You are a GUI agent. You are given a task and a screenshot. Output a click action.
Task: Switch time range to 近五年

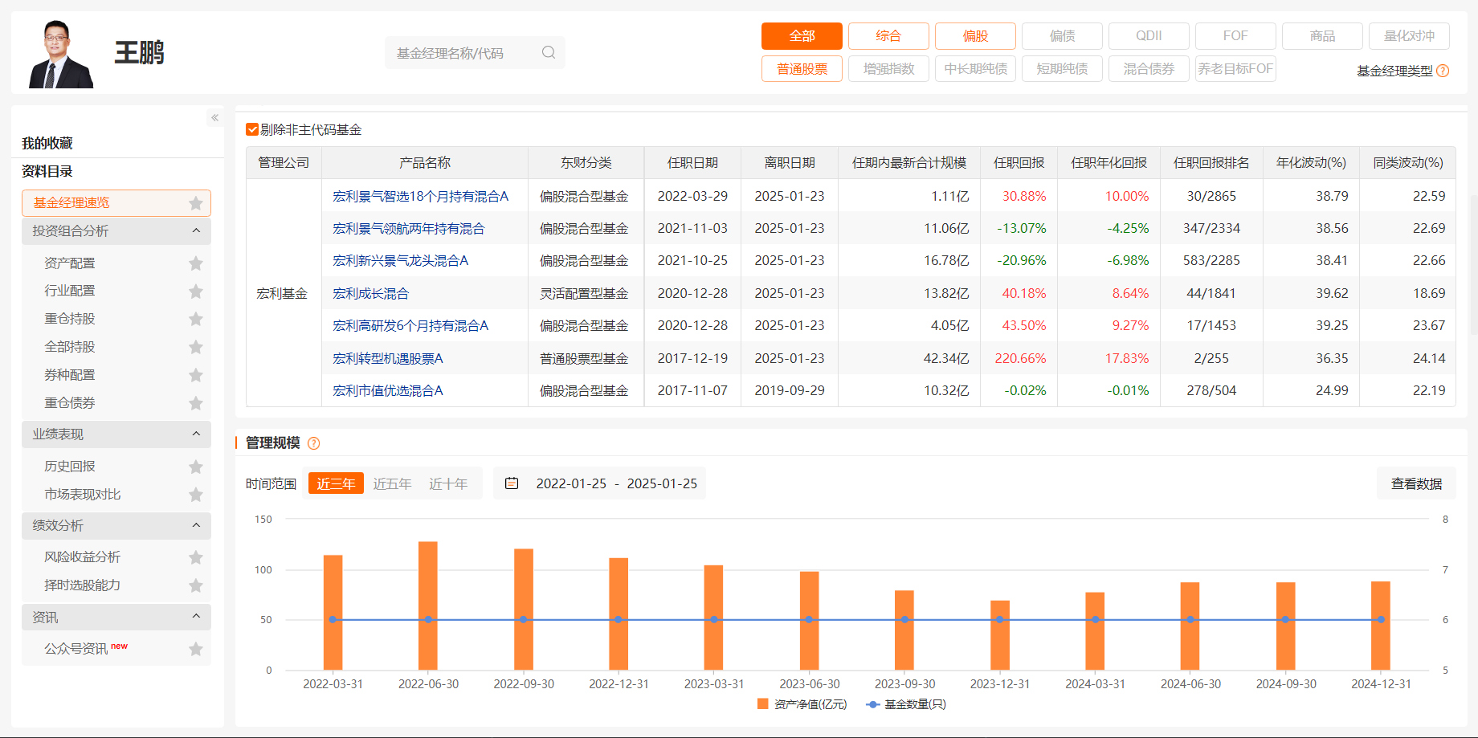coord(392,483)
